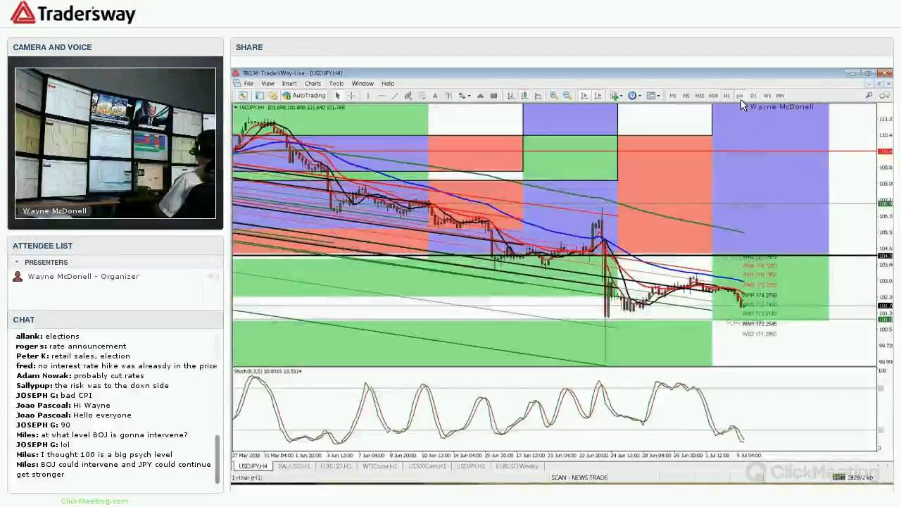Click the connection status bars indicator
The width and height of the screenshot is (901, 507).
[838, 477]
